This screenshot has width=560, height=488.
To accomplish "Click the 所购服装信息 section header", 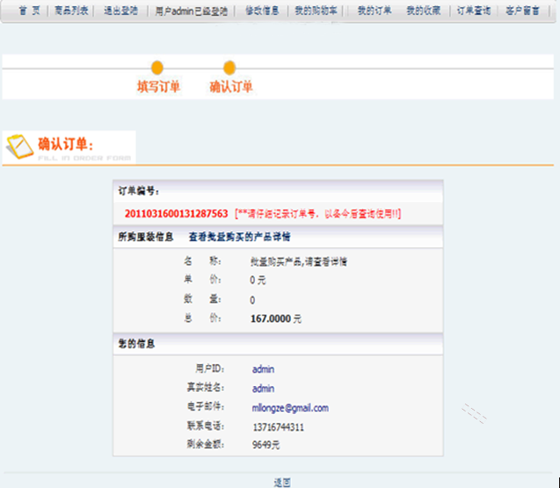I will (x=146, y=237).
